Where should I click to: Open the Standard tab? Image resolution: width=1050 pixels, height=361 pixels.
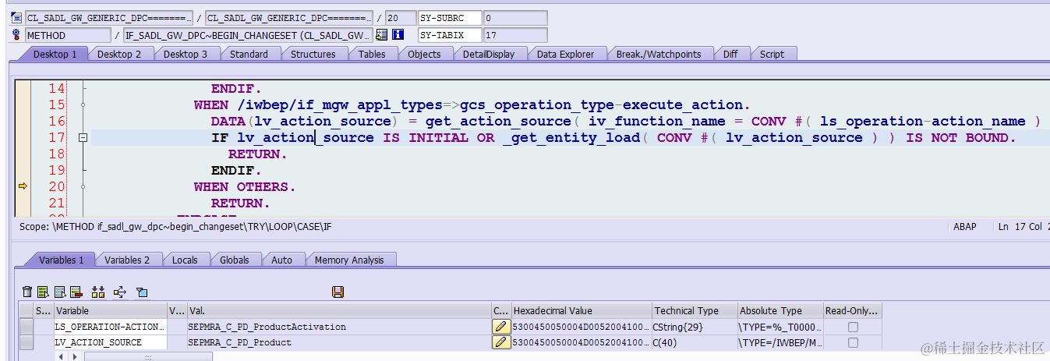tap(249, 54)
